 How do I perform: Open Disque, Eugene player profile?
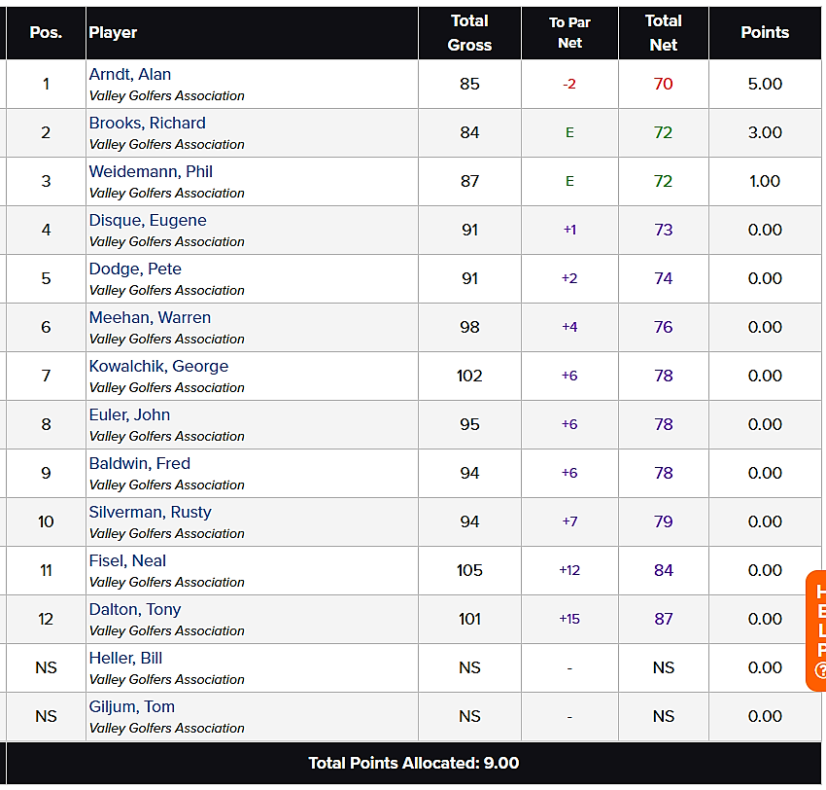point(148,220)
